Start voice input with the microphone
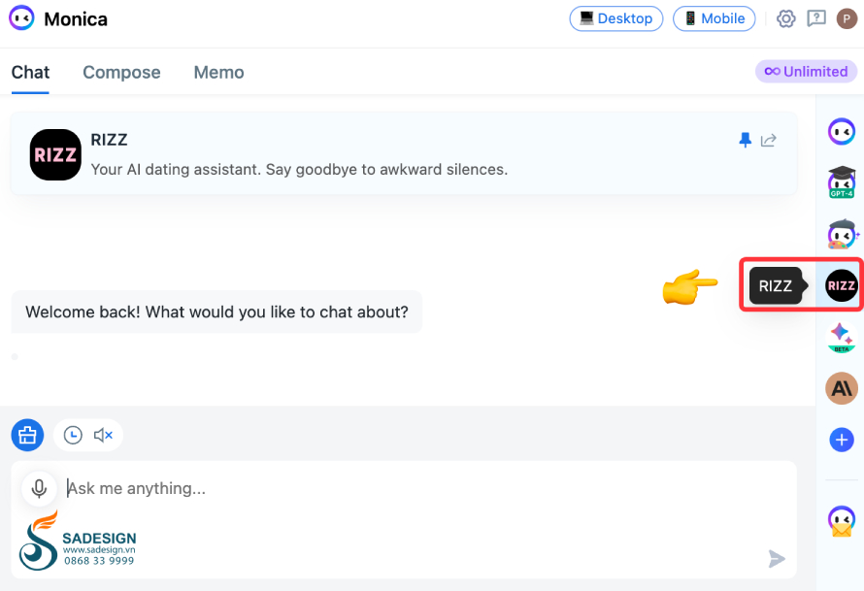 [39, 488]
